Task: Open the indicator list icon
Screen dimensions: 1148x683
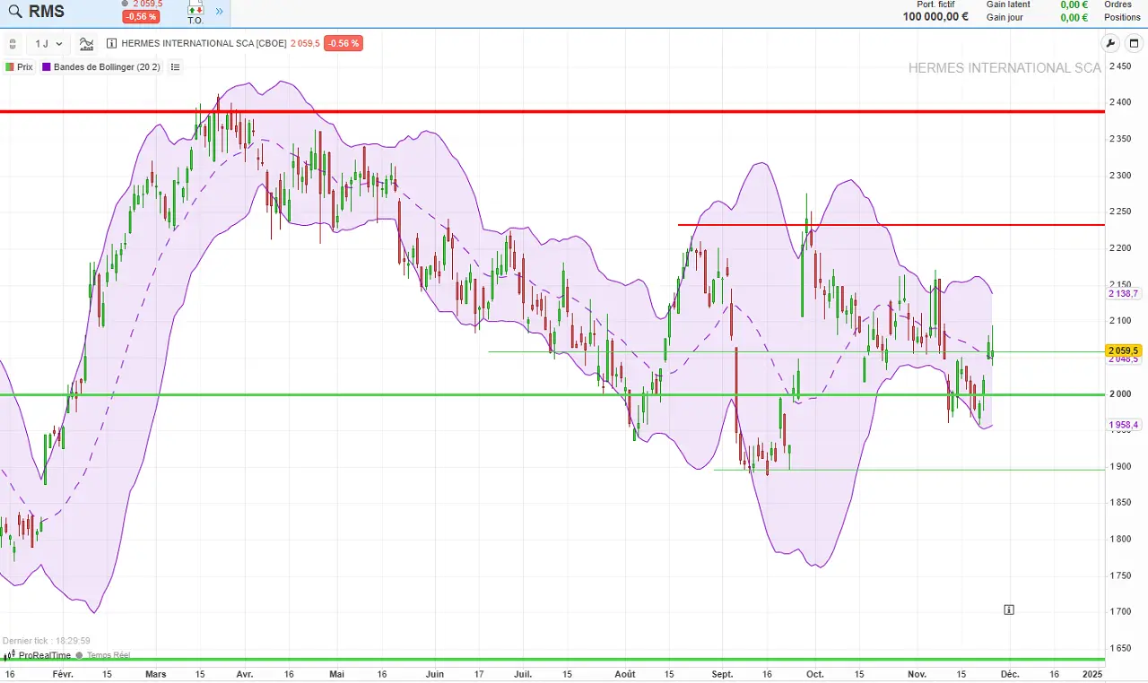Action: [175, 67]
